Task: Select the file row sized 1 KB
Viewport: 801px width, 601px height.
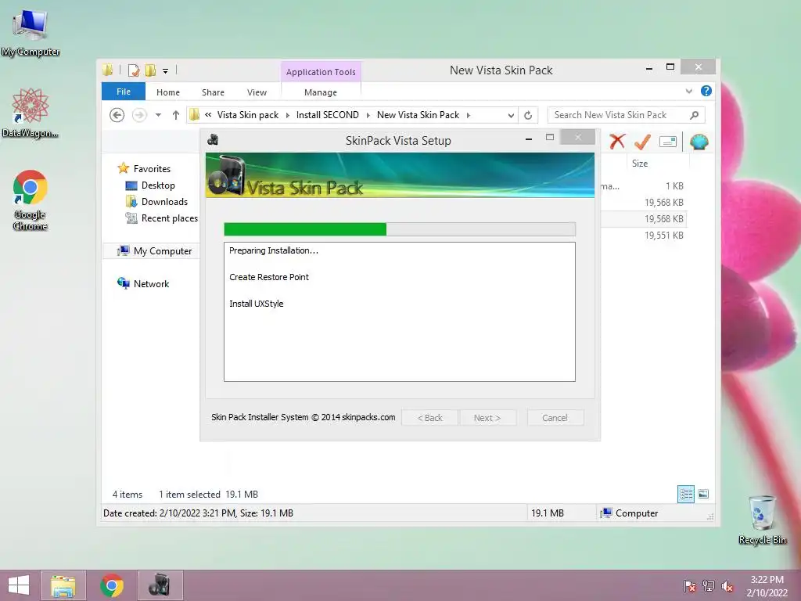Action: pyautogui.click(x=643, y=186)
